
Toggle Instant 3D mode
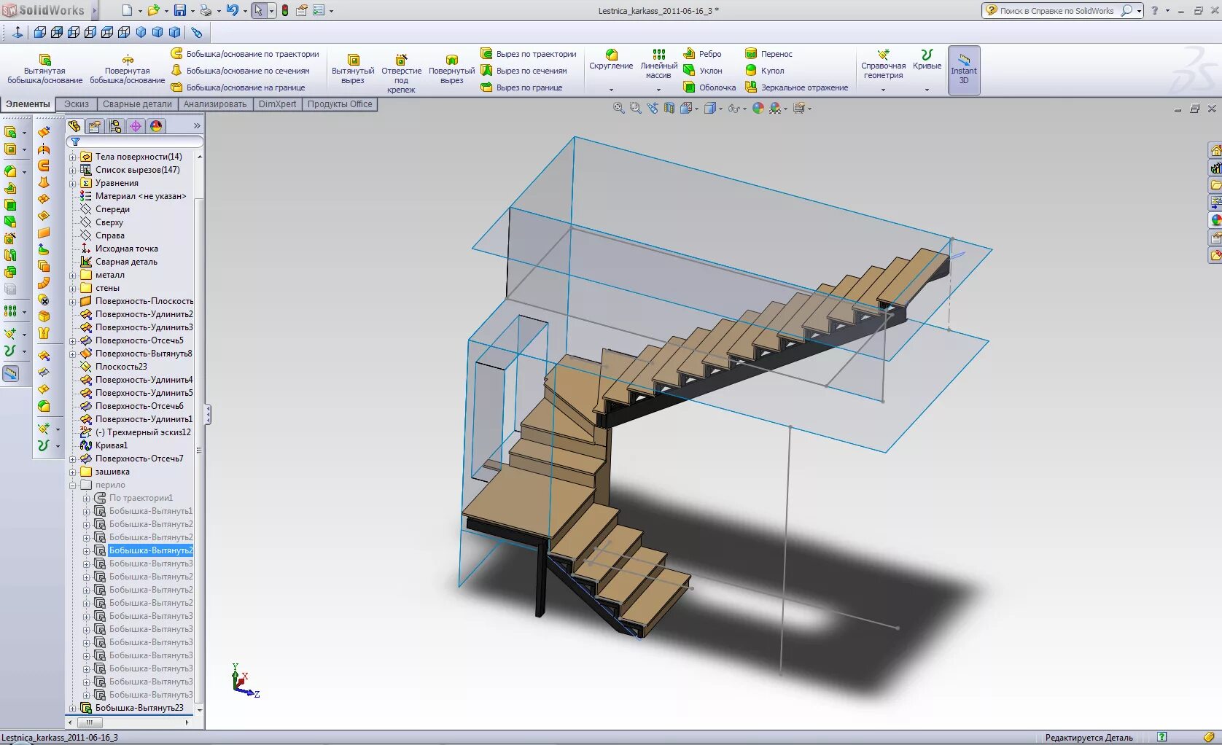(x=964, y=70)
